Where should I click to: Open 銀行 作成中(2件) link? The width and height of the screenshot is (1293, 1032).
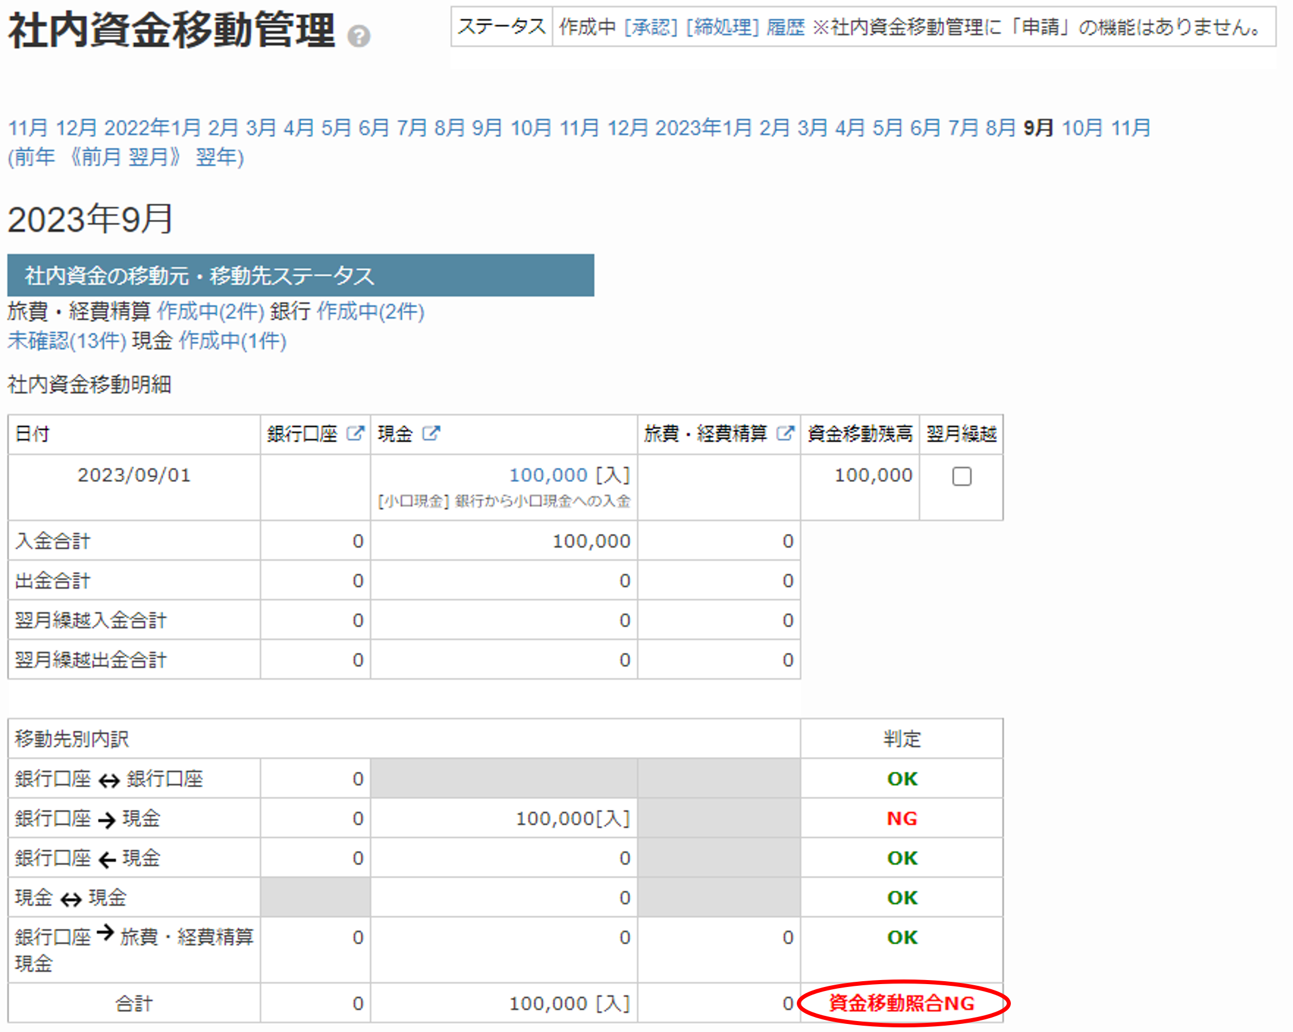(370, 312)
